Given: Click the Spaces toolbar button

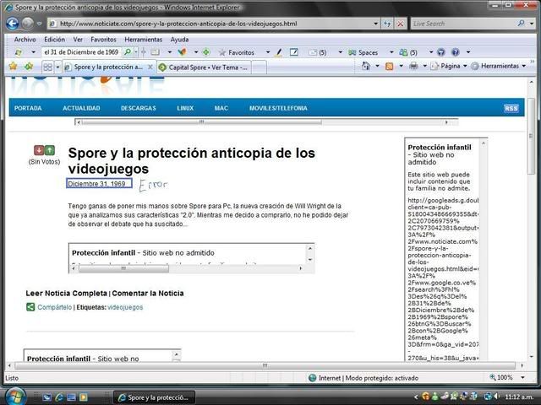Looking at the screenshot, I should tap(363, 52).
